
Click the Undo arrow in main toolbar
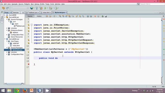[x=3, y=8]
